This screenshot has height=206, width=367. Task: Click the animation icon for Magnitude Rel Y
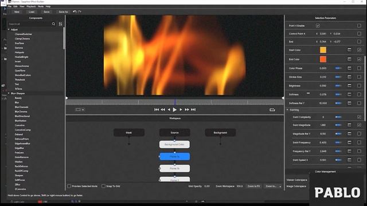(349, 134)
